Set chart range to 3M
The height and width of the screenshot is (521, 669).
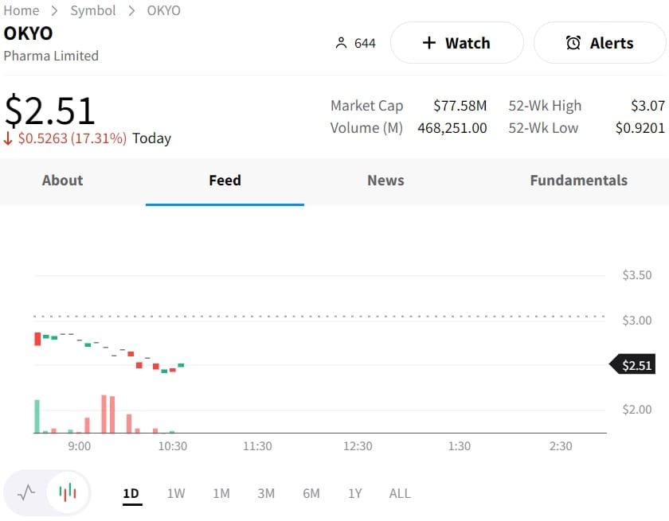[266, 493]
